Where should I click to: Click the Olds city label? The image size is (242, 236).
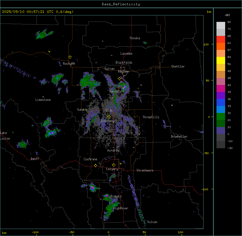(109, 110)
